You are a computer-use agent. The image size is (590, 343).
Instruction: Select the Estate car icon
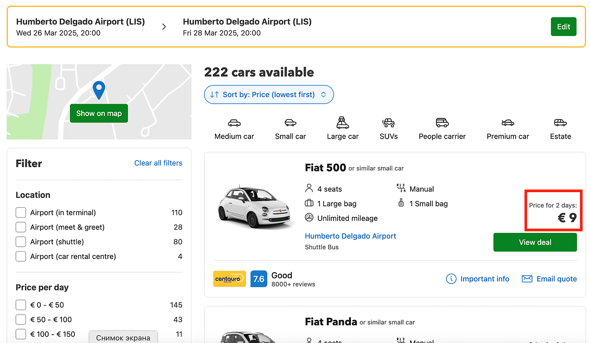pos(560,123)
